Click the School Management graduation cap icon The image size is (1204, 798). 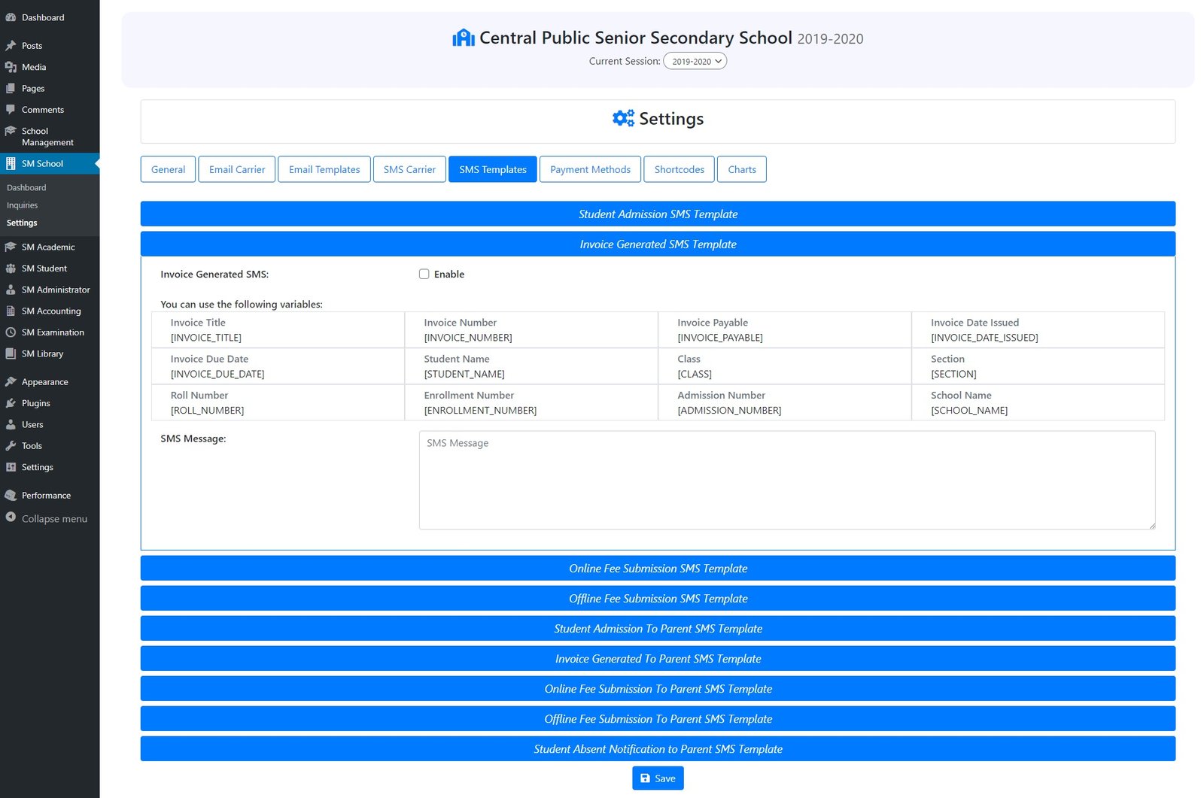click(x=11, y=131)
